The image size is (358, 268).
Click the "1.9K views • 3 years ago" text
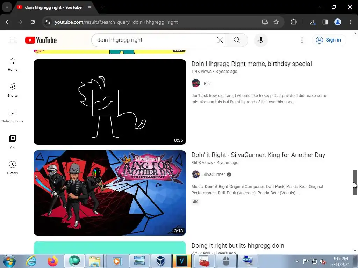point(214,71)
